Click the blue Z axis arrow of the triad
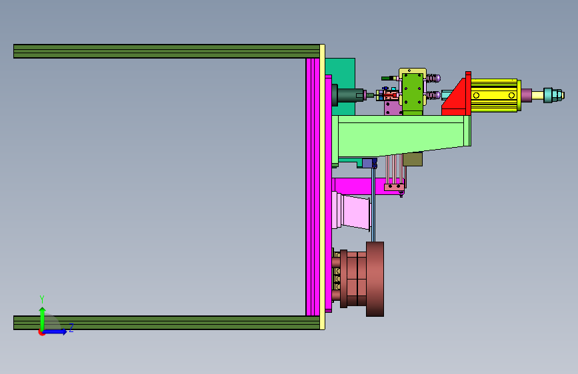Screen dimensions: 578x374 coord(55,331)
